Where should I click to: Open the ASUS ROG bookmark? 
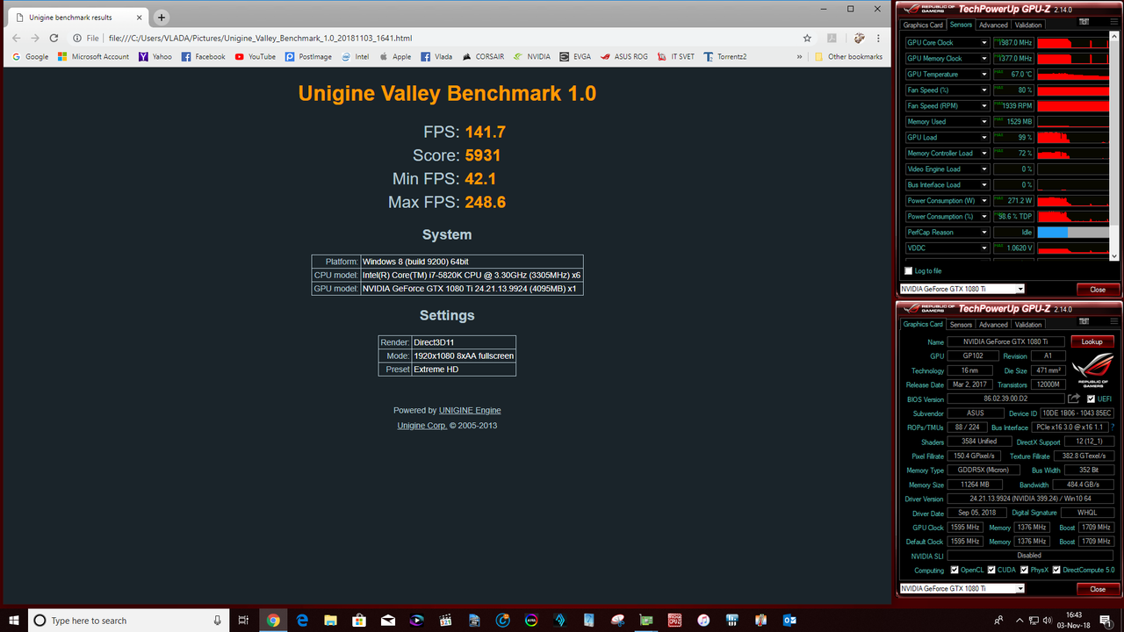pyautogui.click(x=624, y=56)
